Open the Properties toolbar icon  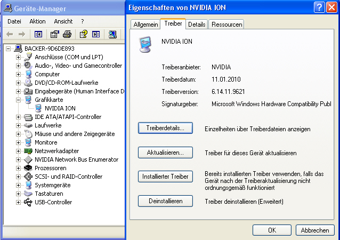click(x=55, y=34)
